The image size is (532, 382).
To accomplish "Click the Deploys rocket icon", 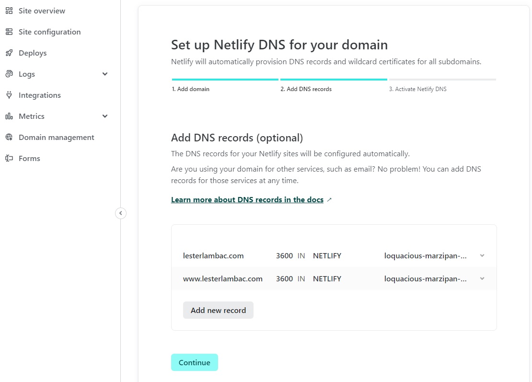I will pyautogui.click(x=9, y=53).
